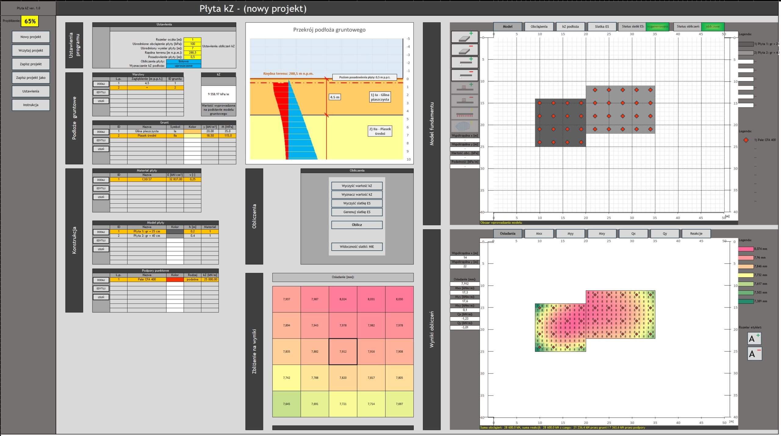
Task: Click the remove slab icon
Action: pyautogui.click(x=464, y=49)
